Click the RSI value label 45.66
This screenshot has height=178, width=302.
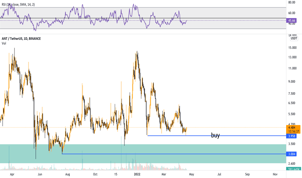pos(291,20)
